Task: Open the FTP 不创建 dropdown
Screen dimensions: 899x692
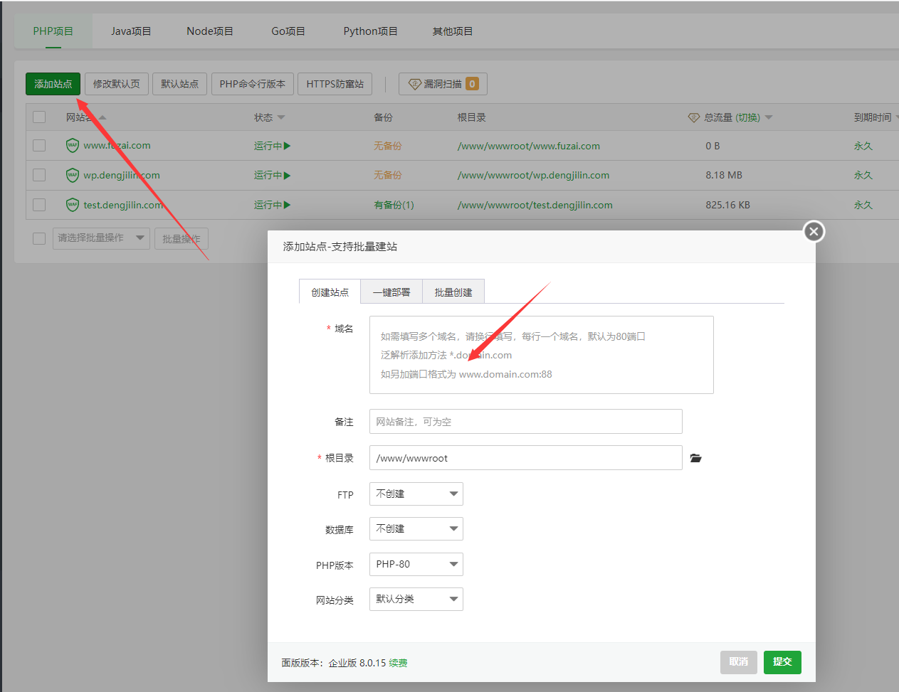Action: (416, 494)
